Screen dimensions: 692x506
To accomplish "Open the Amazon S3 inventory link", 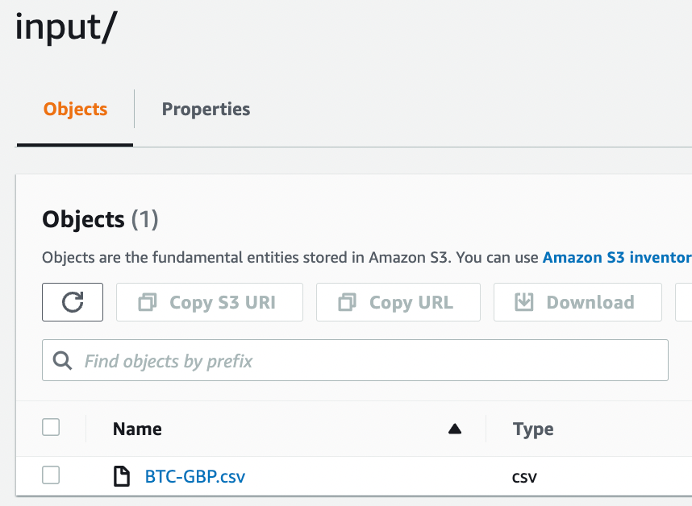I will pyautogui.click(x=617, y=257).
